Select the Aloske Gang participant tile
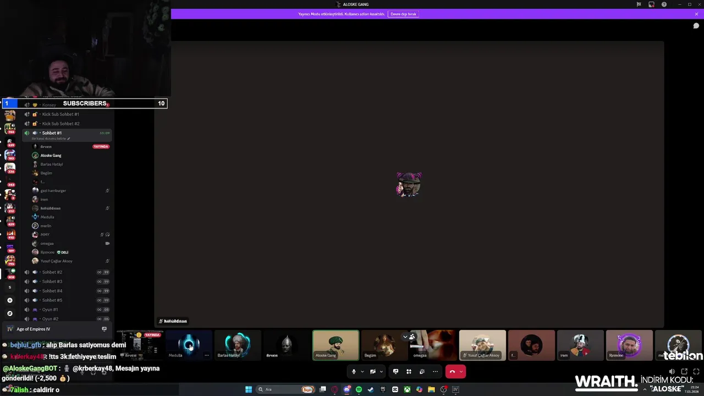This screenshot has width=704, height=396. 335,345
